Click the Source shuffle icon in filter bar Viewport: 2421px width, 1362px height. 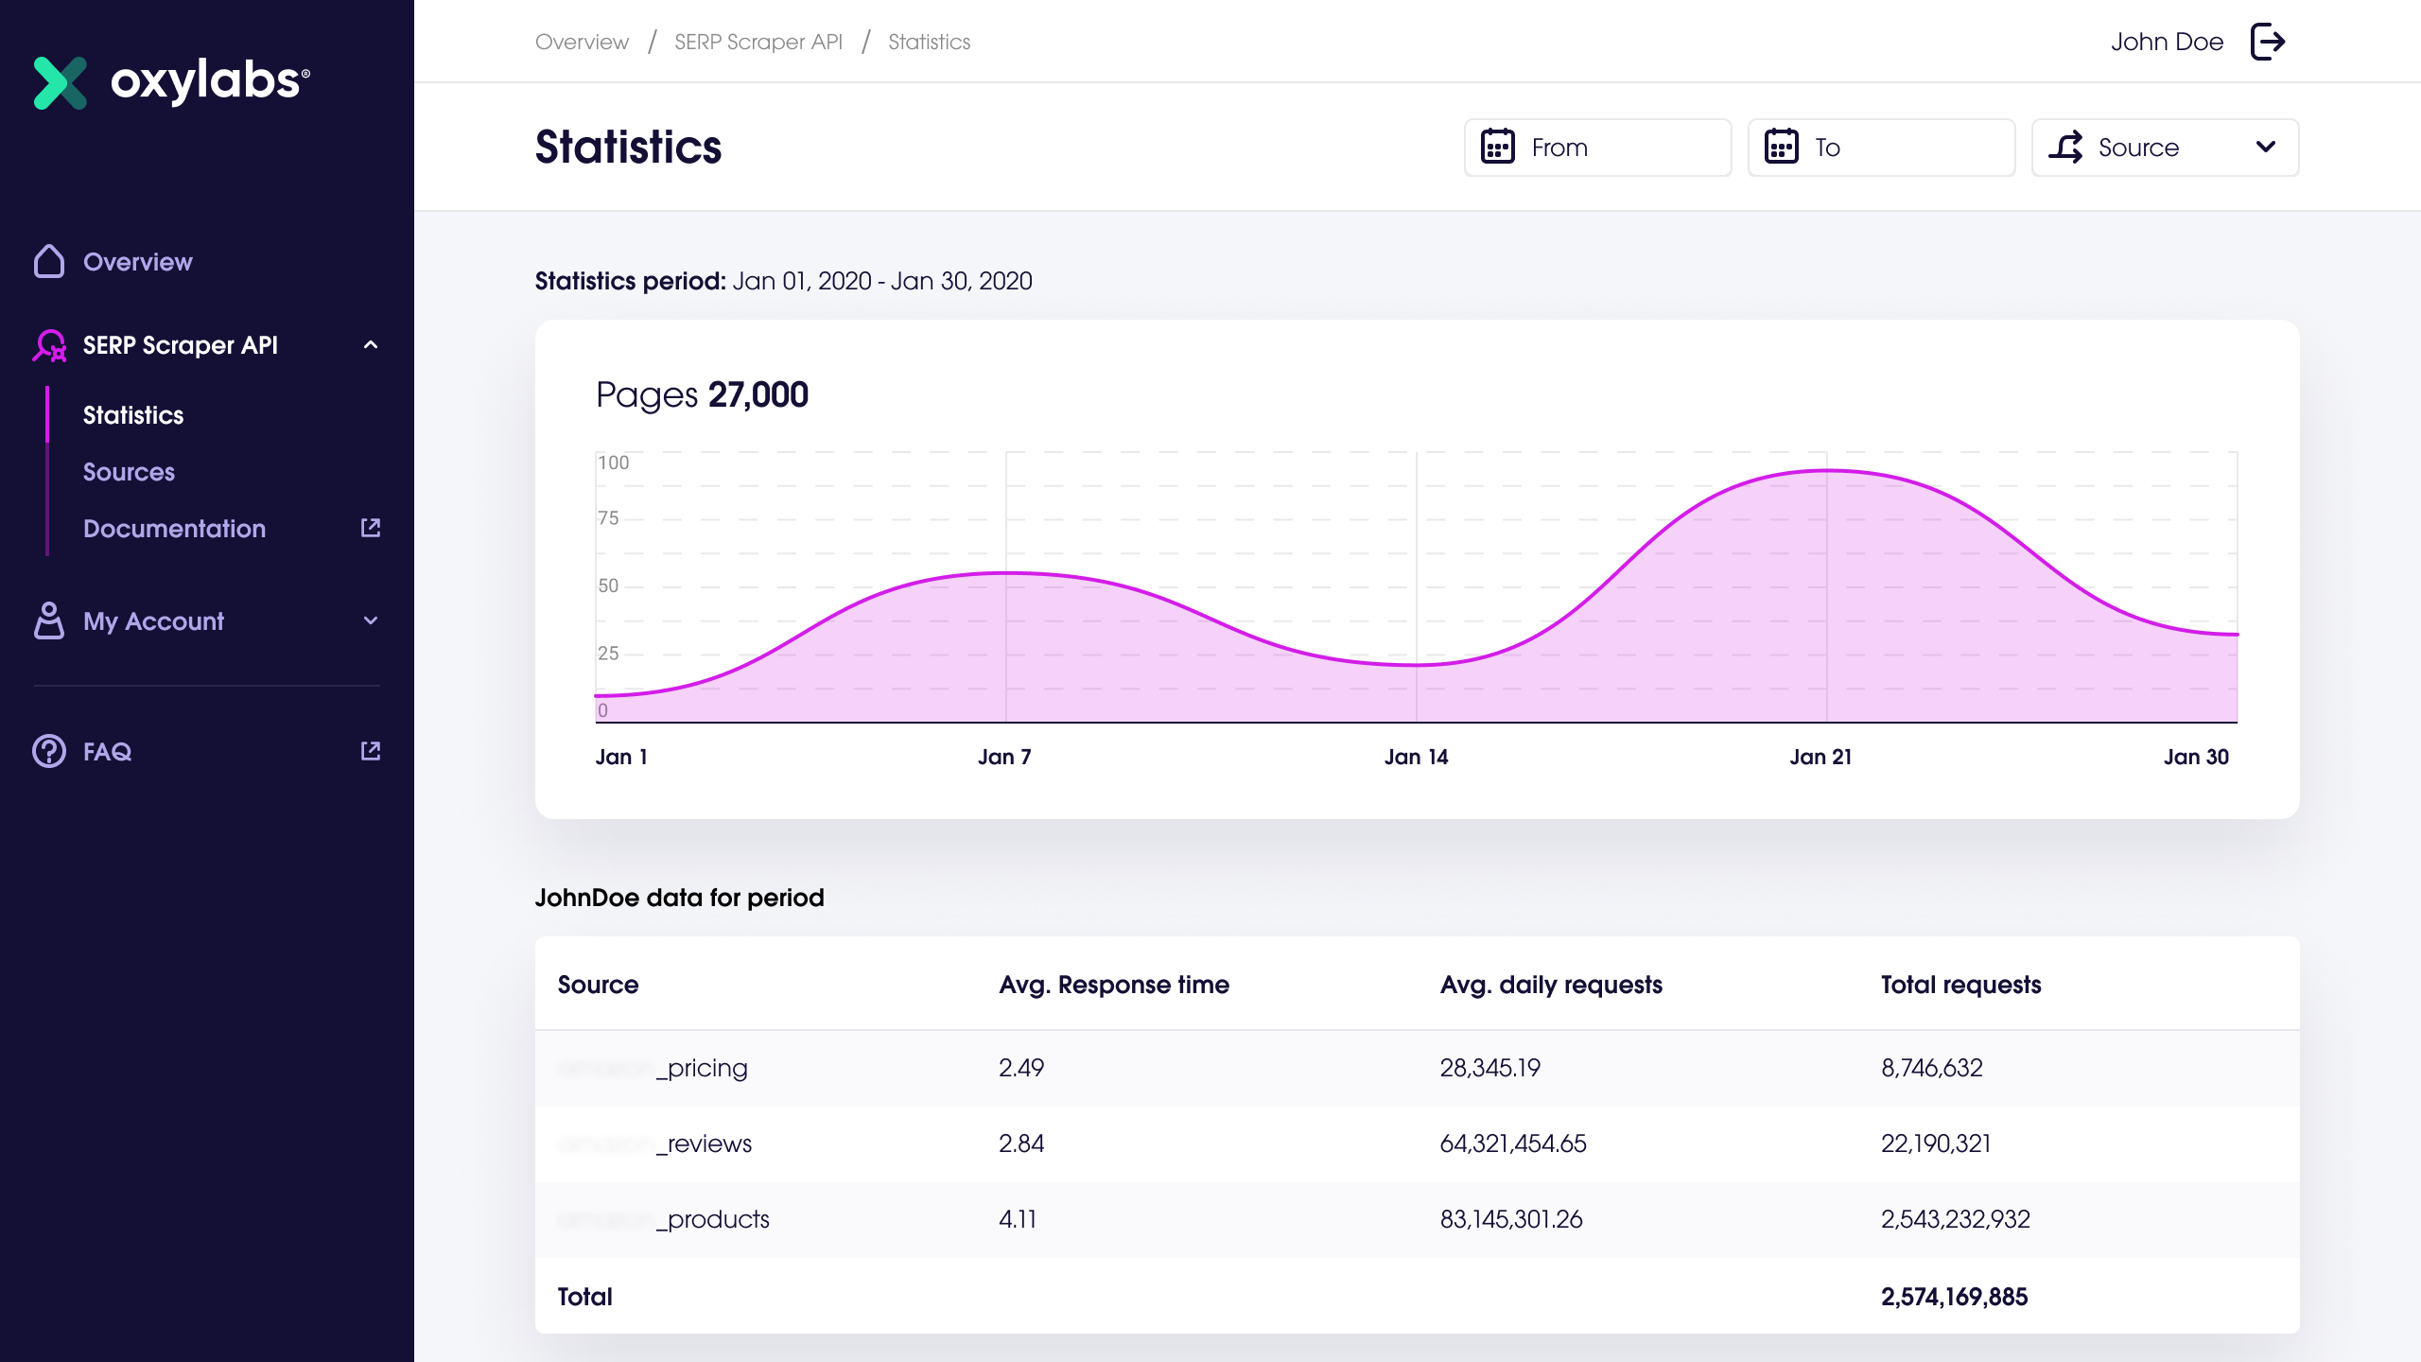click(2067, 147)
